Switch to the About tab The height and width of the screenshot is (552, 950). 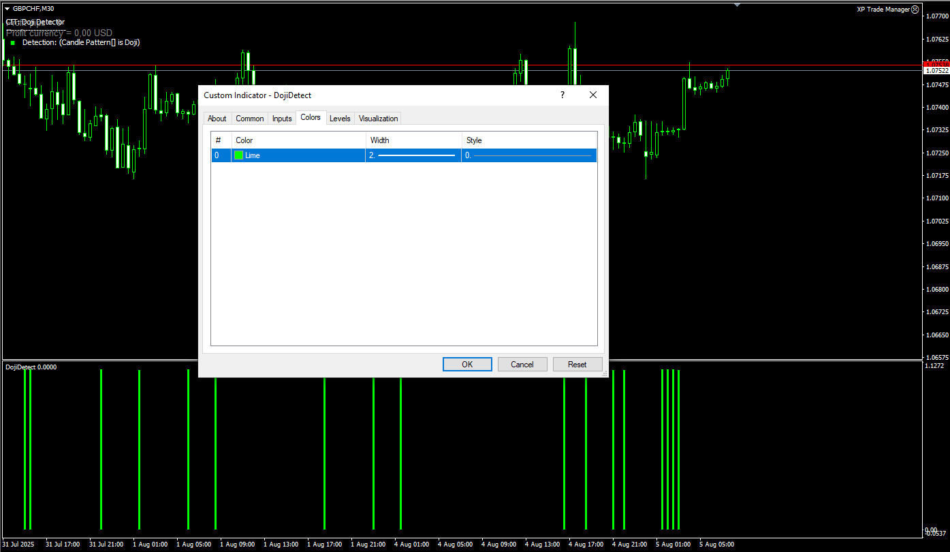[217, 118]
